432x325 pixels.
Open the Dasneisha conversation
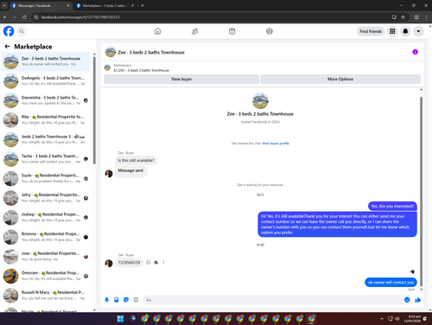tap(46, 100)
